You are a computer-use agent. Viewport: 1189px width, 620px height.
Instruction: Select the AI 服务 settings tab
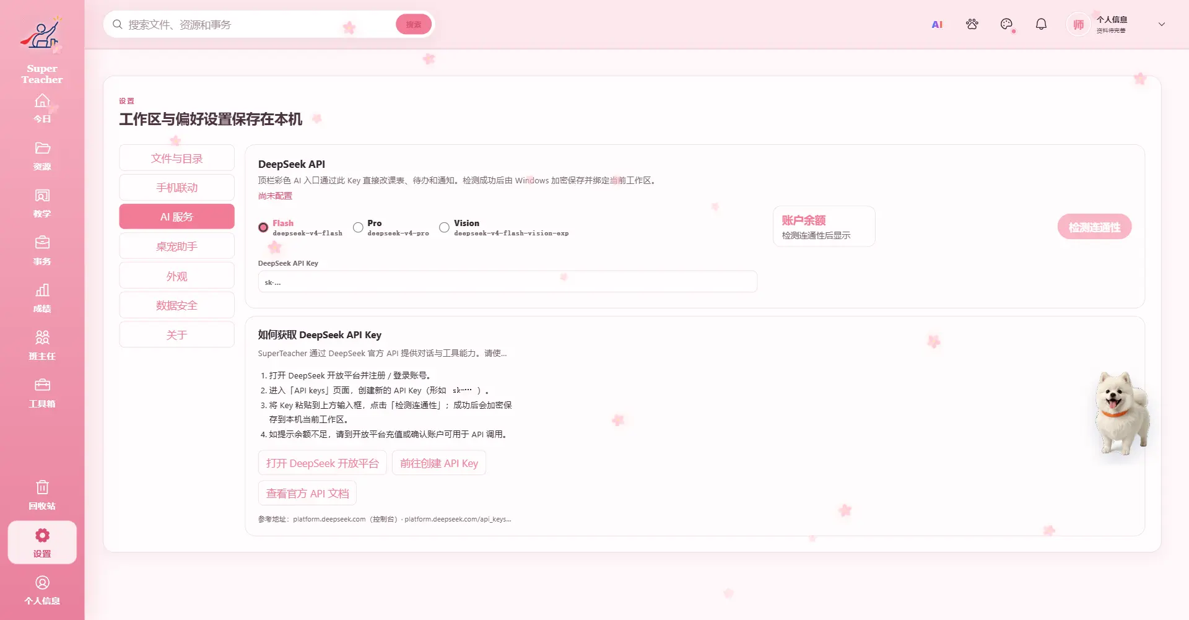[176, 217]
